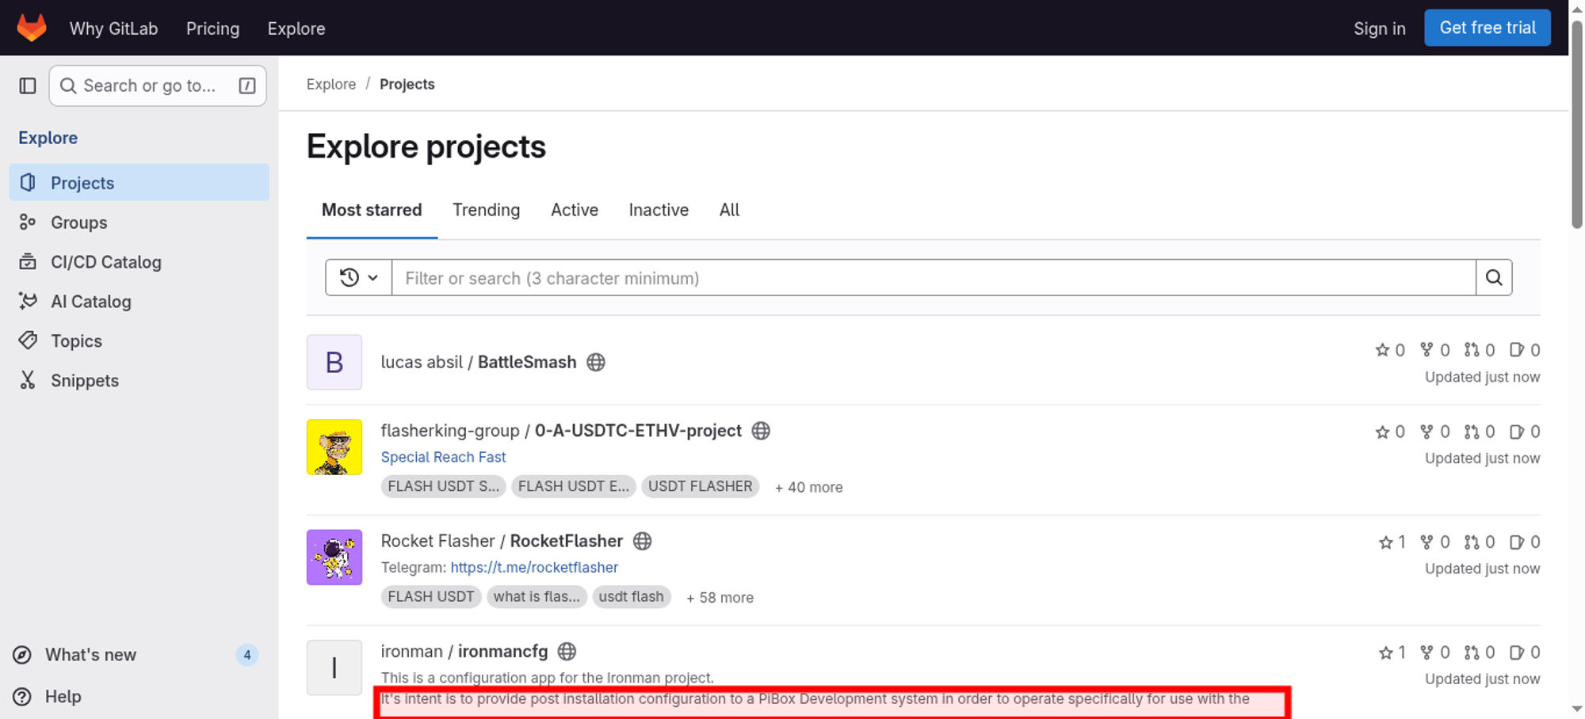1585x719 pixels.
Task: Click merge requests count on RocketFlasher row
Action: (x=1480, y=542)
